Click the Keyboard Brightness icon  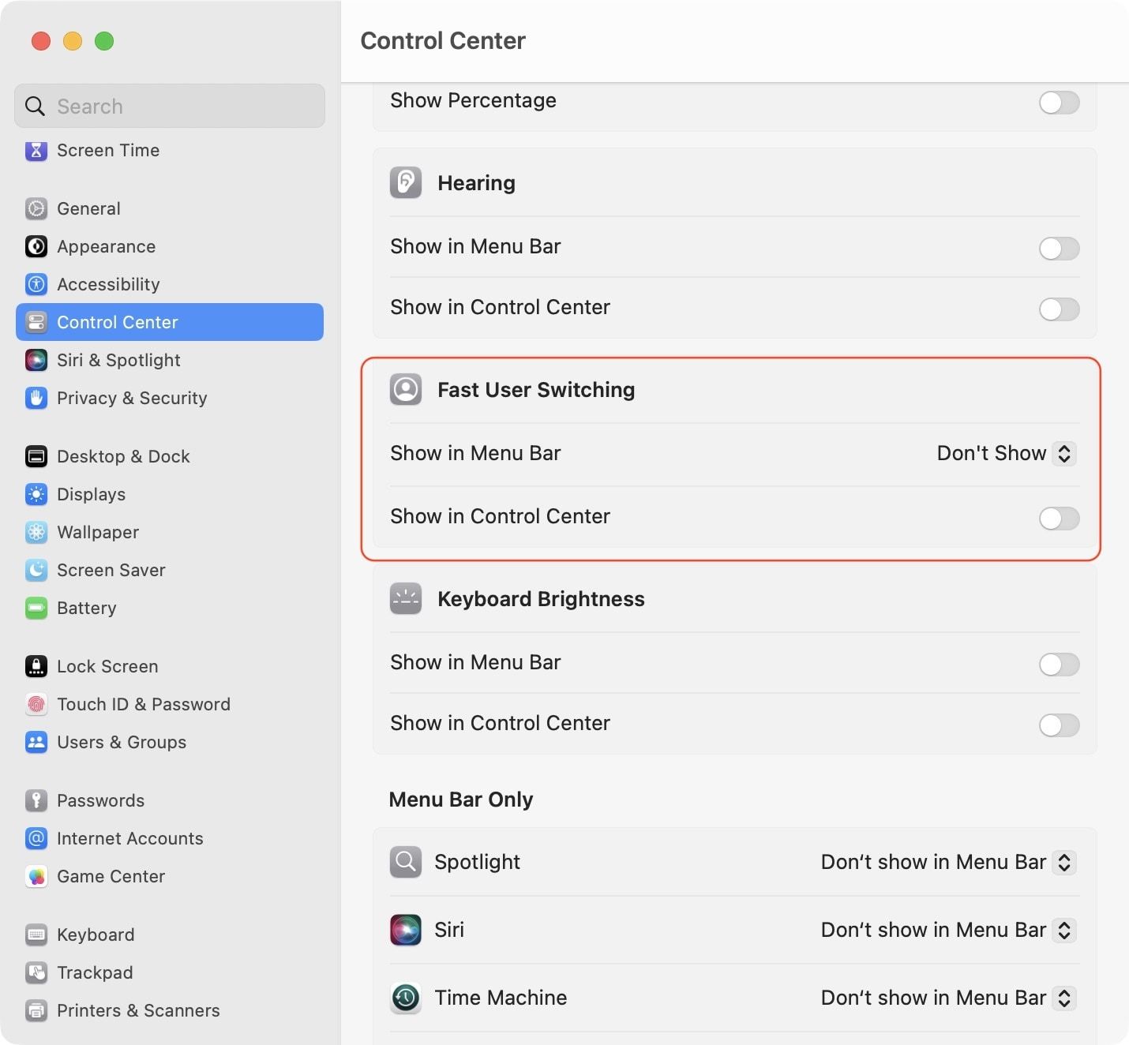[406, 599]
